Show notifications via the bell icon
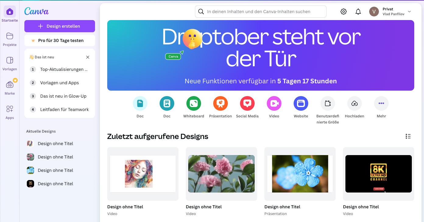424x222 pixels. [x=358, y=12]
